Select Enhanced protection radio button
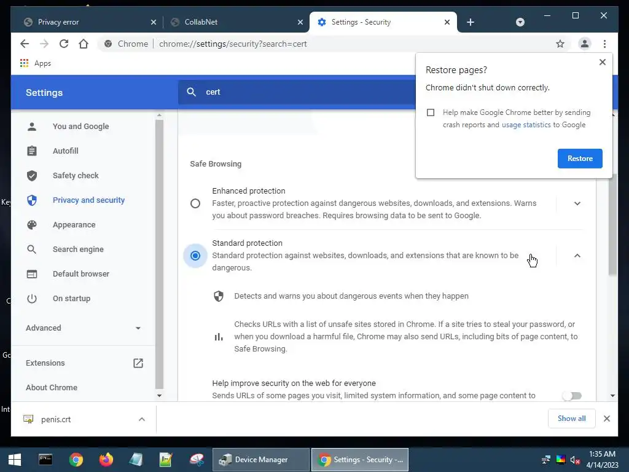This screenshot has height=472, width=629. [x=195, y=203]
